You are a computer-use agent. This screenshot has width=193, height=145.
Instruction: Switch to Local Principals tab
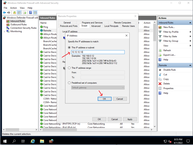[x=111, y=26]
